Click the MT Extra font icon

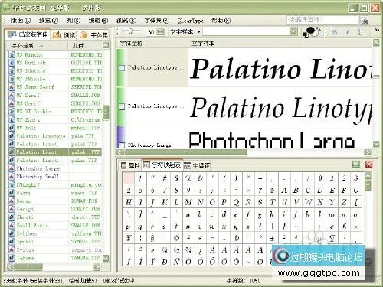(11, 119)
